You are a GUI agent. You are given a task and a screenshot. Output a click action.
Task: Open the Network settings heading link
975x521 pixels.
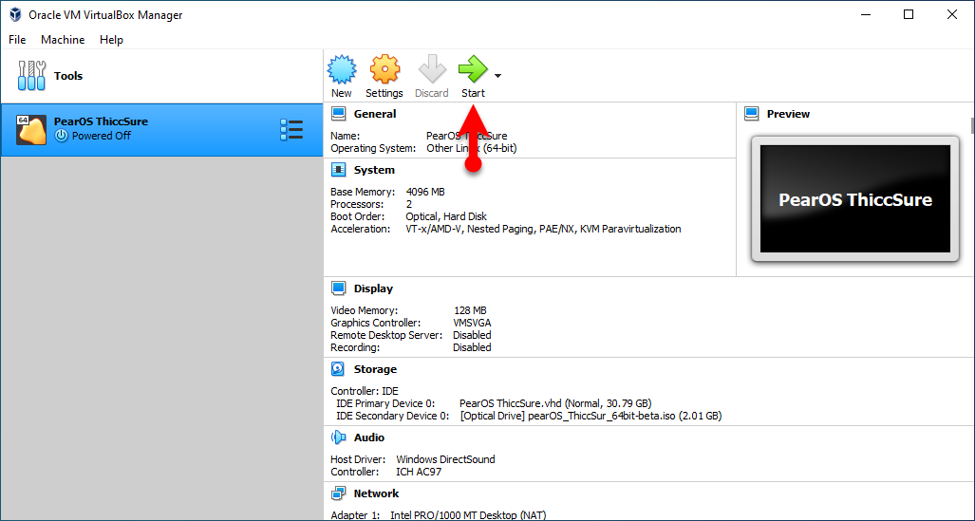376,493
